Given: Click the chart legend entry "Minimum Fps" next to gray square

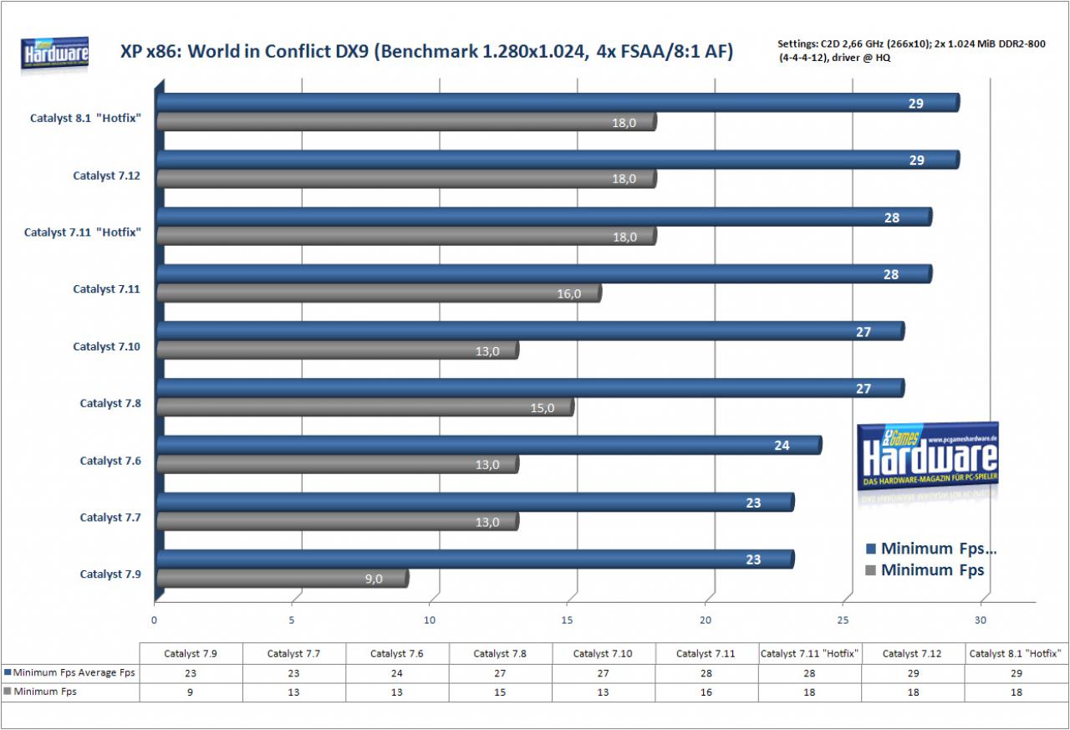Looking at the screenshot, I should click(x=932, y=571).
